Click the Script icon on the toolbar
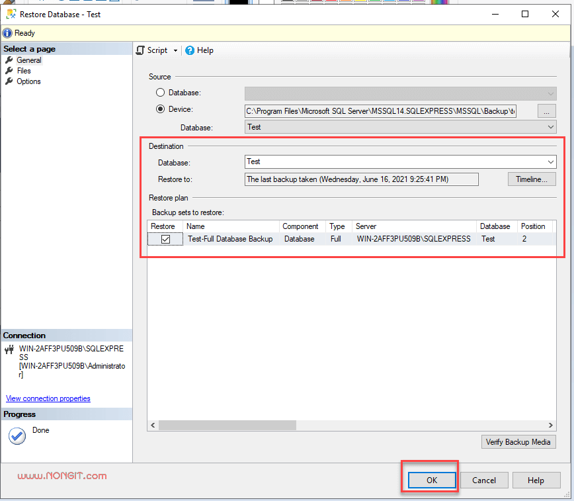Viewport: 574px width, 501px height. [x=140, y=50]
